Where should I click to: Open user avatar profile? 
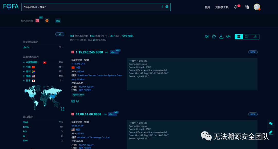257,7
